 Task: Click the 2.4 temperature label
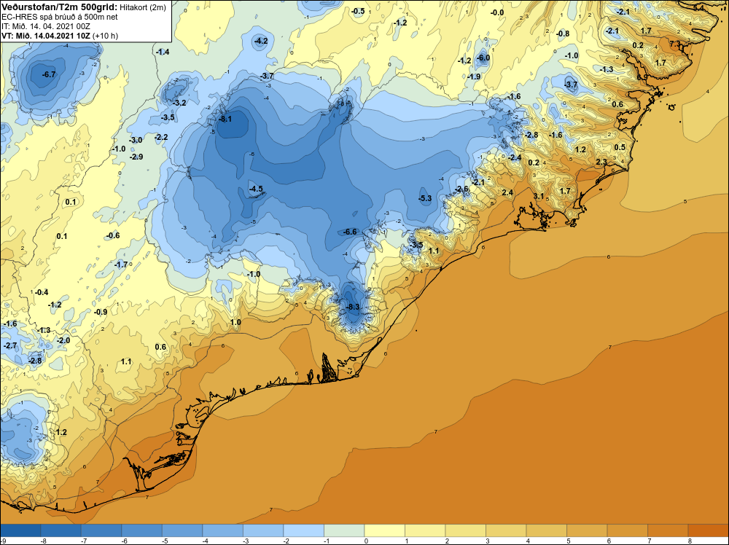(507, 192)
